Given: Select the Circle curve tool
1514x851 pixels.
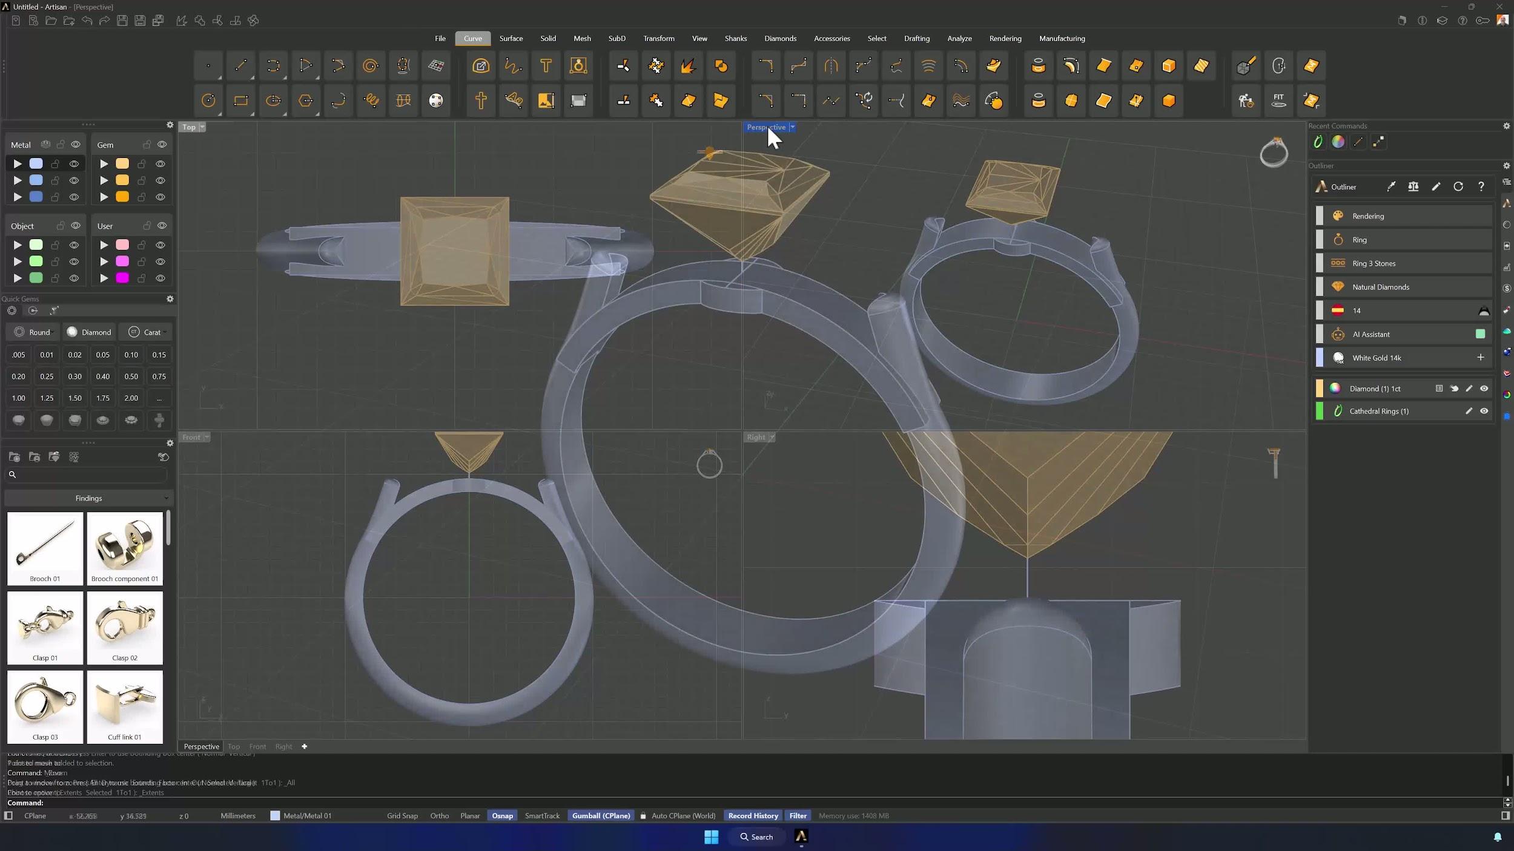Looking at the screenshot, I should 208,100.
